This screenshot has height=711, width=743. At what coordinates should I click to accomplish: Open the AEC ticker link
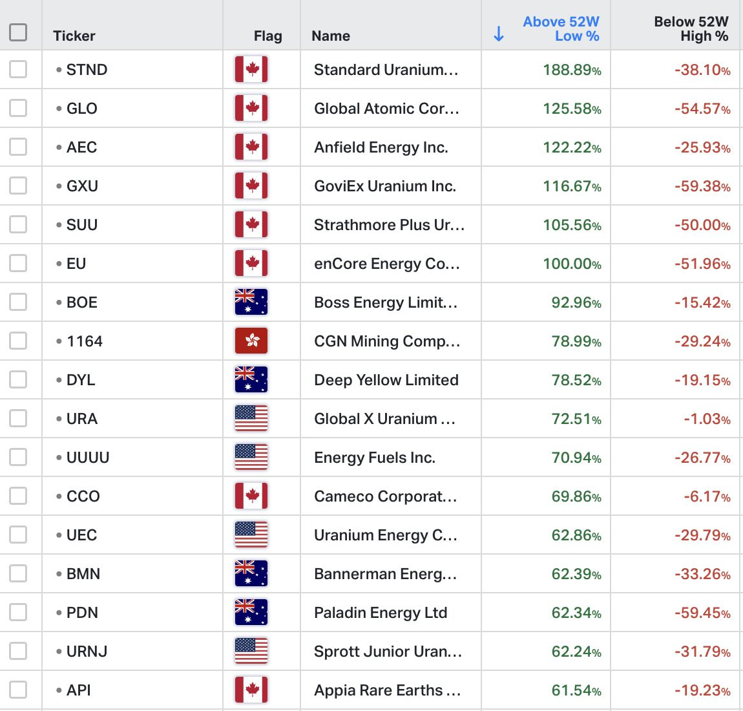click(x=81, y=147)
